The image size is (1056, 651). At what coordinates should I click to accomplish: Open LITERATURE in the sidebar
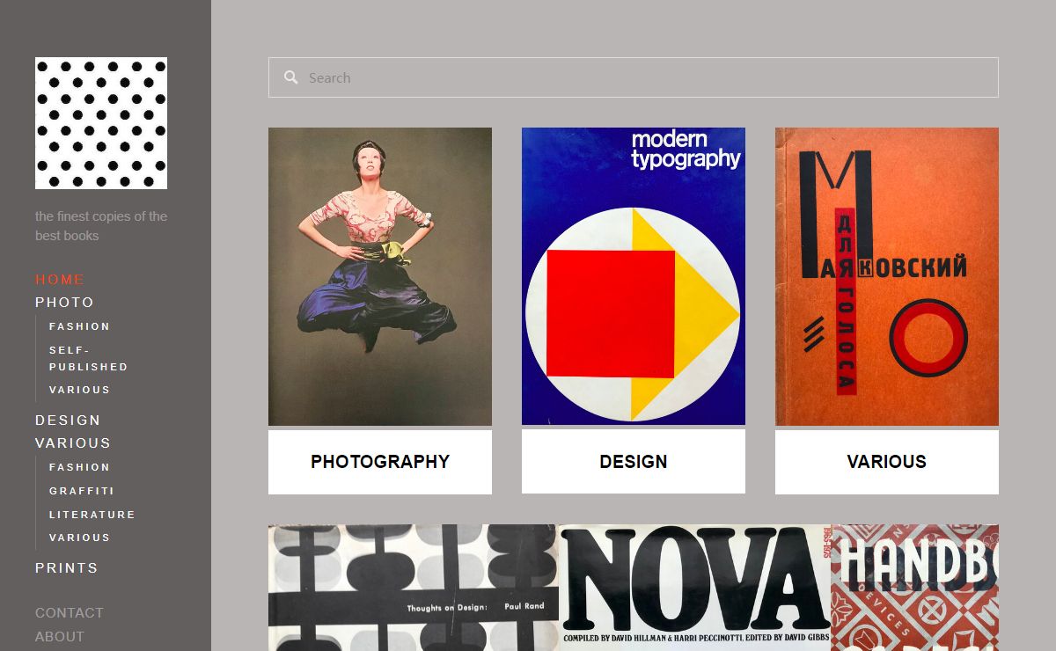(x=92, y=515)
